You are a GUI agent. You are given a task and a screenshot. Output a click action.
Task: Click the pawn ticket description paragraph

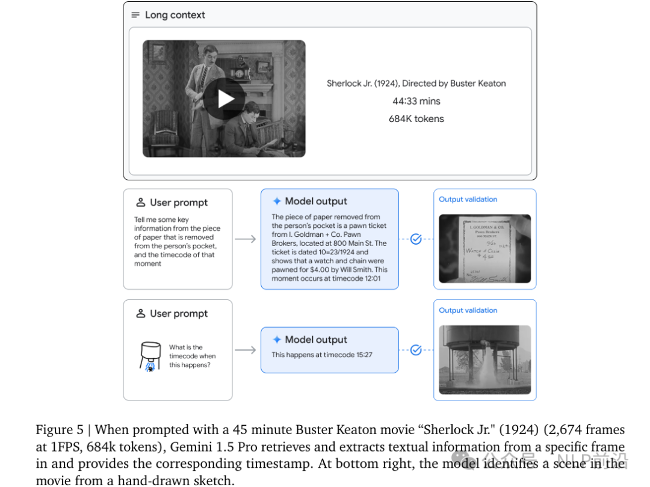[x=330, y=248]
